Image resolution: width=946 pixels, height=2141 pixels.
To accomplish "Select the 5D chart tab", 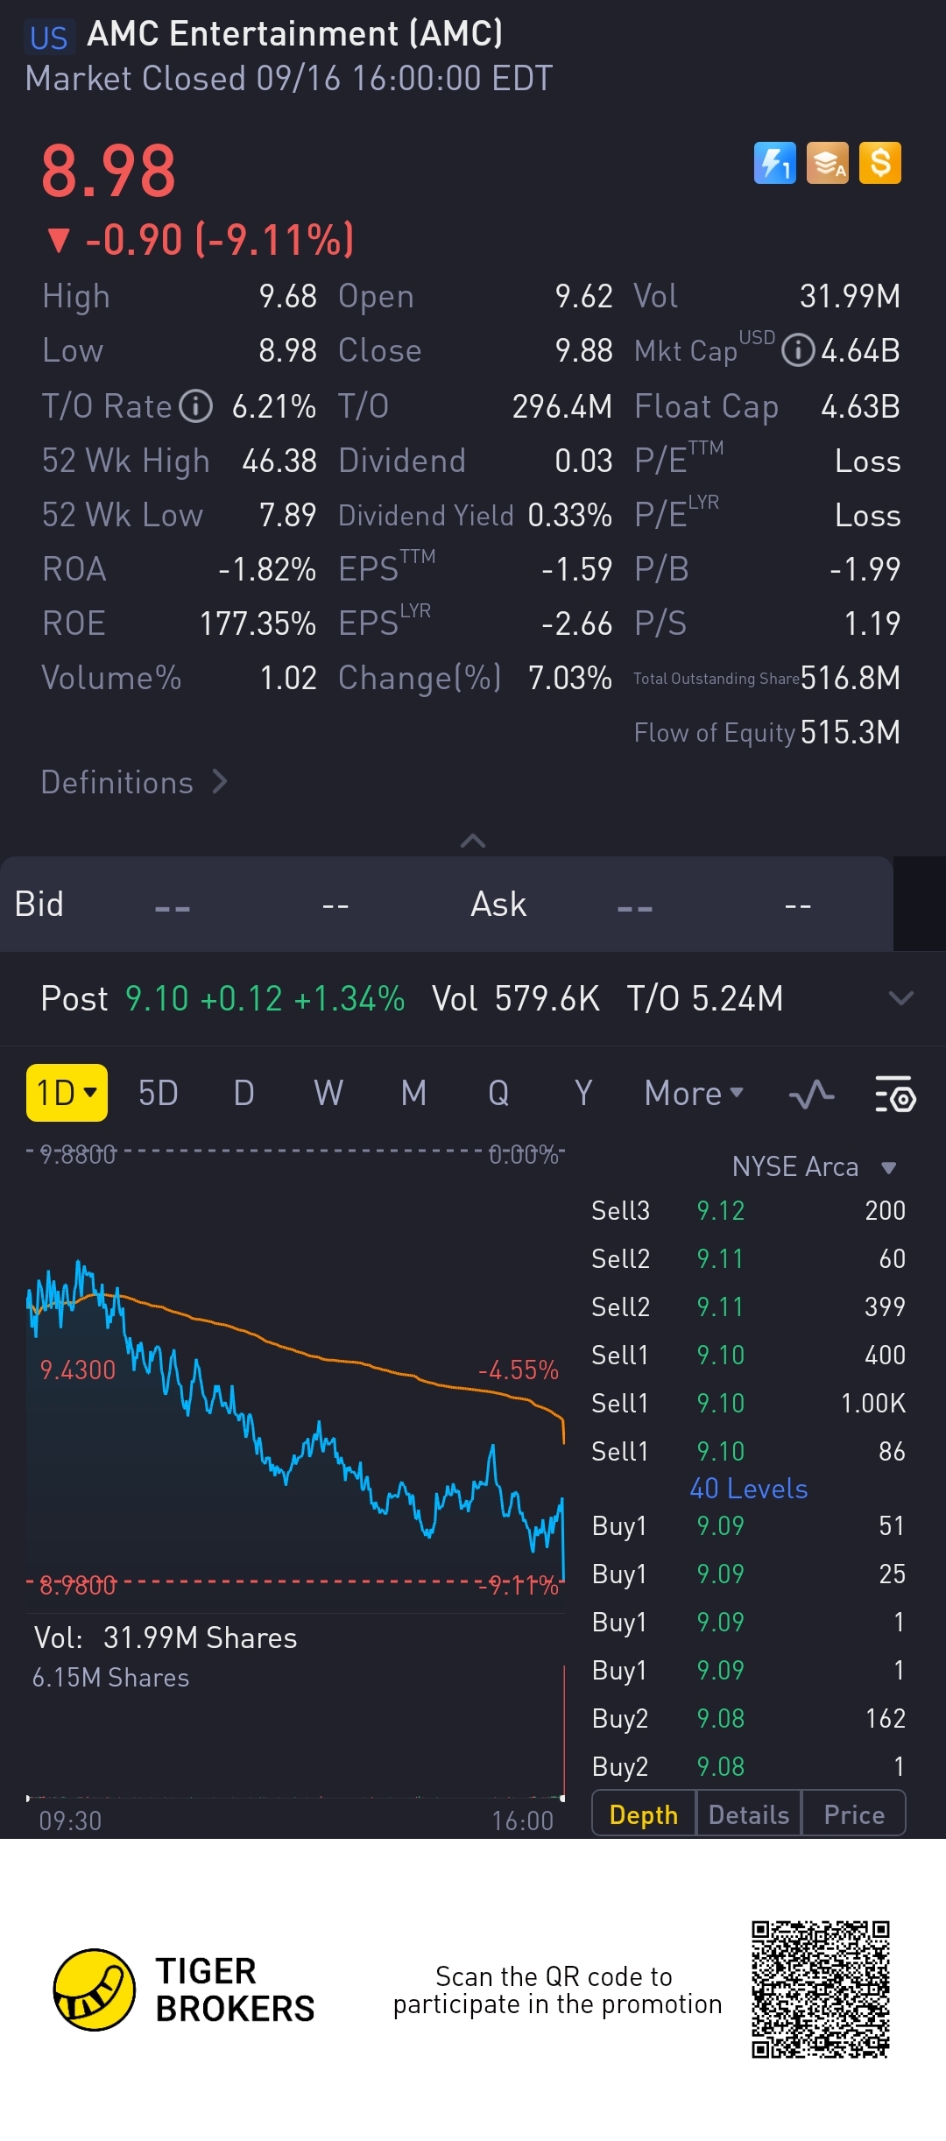I will pos(159,1094).
